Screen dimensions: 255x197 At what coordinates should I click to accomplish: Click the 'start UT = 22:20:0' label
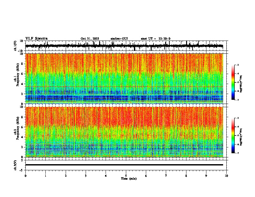(156, 39)
